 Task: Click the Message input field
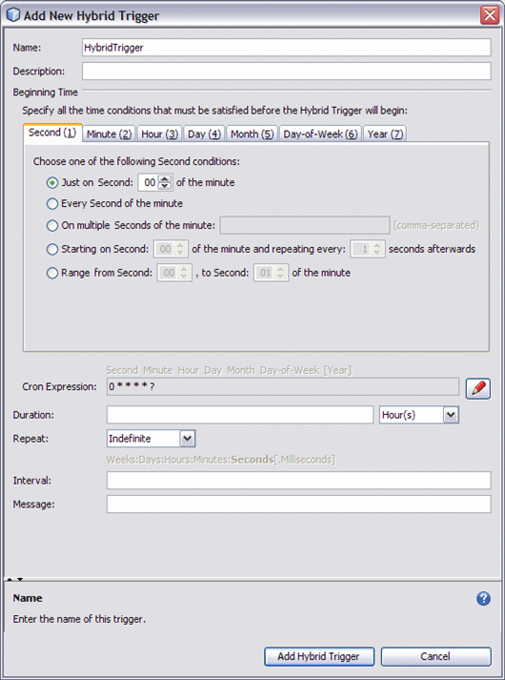point(299,505)
